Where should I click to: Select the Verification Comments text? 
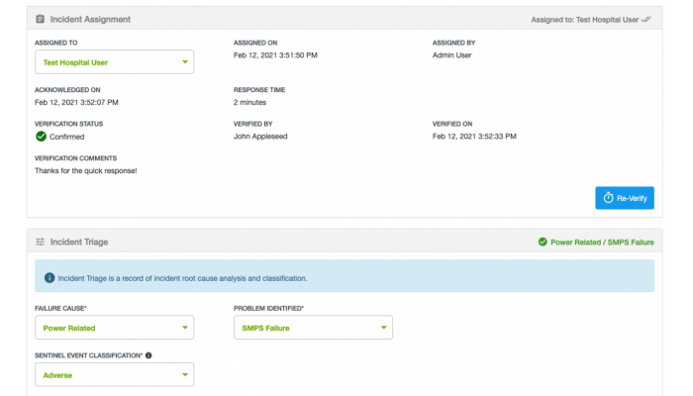point(86,170)
